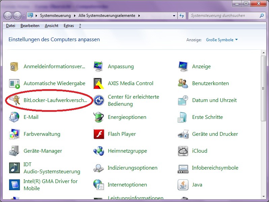Screen dimensions: 269x202
Task: Open the Datum und Uhrzeit icon
Action: coord(183,100)
